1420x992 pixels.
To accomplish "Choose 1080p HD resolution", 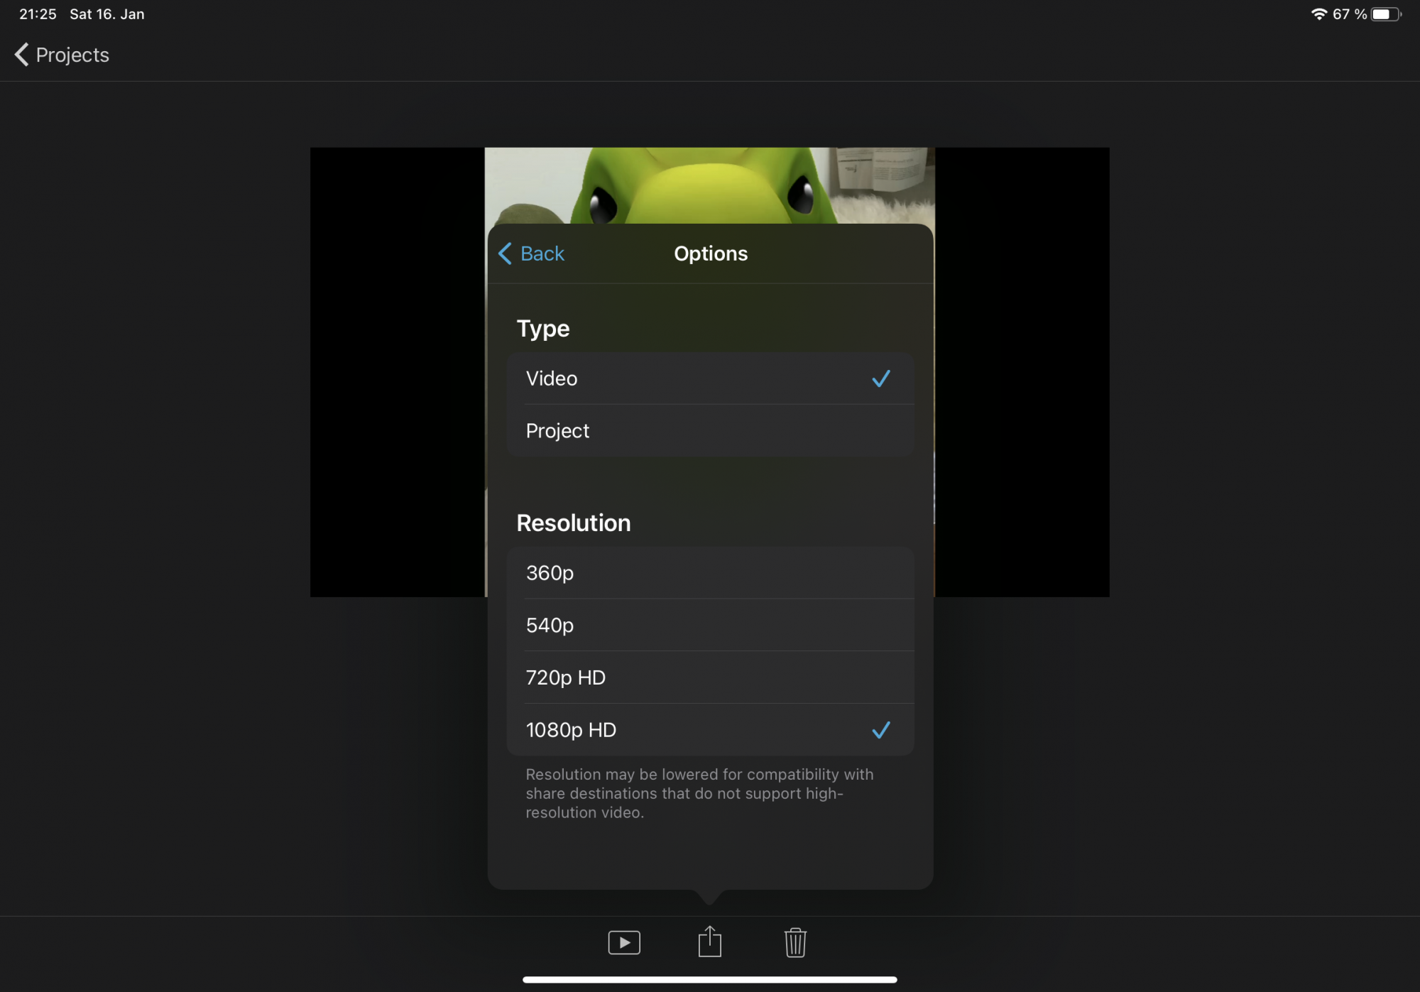I will (x=571, y=730).
